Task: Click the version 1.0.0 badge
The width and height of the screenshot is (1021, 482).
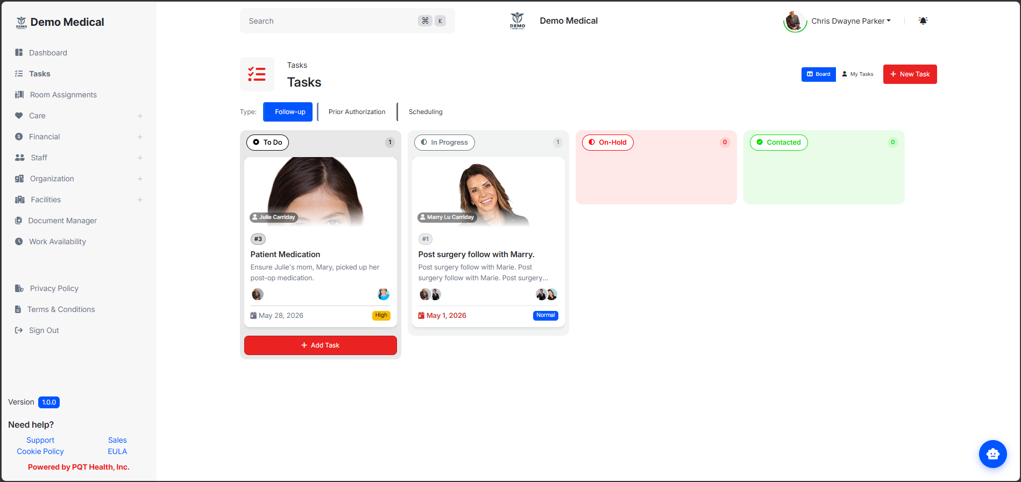Action: tap(49, 402)
